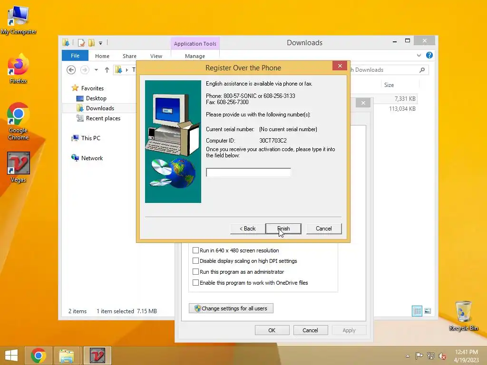Viewport: 487px width, 365px height.
Task: Click the Back button in registration dialog
Action: [247, 229]
